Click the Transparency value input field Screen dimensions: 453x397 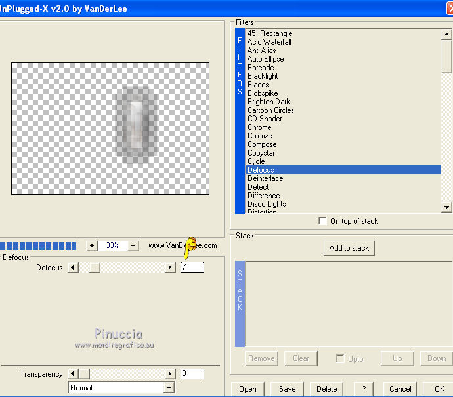tap(192, 374)
